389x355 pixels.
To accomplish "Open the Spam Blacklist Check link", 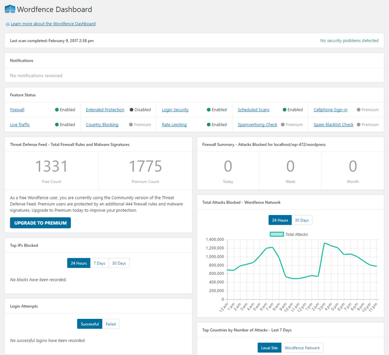I will (333, 124).
